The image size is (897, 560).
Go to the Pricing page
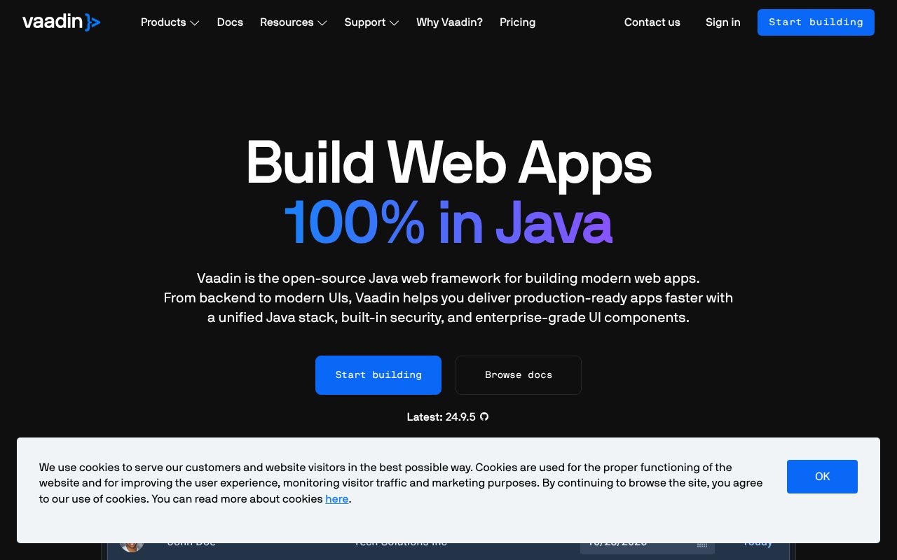click(x=517, y=22)
